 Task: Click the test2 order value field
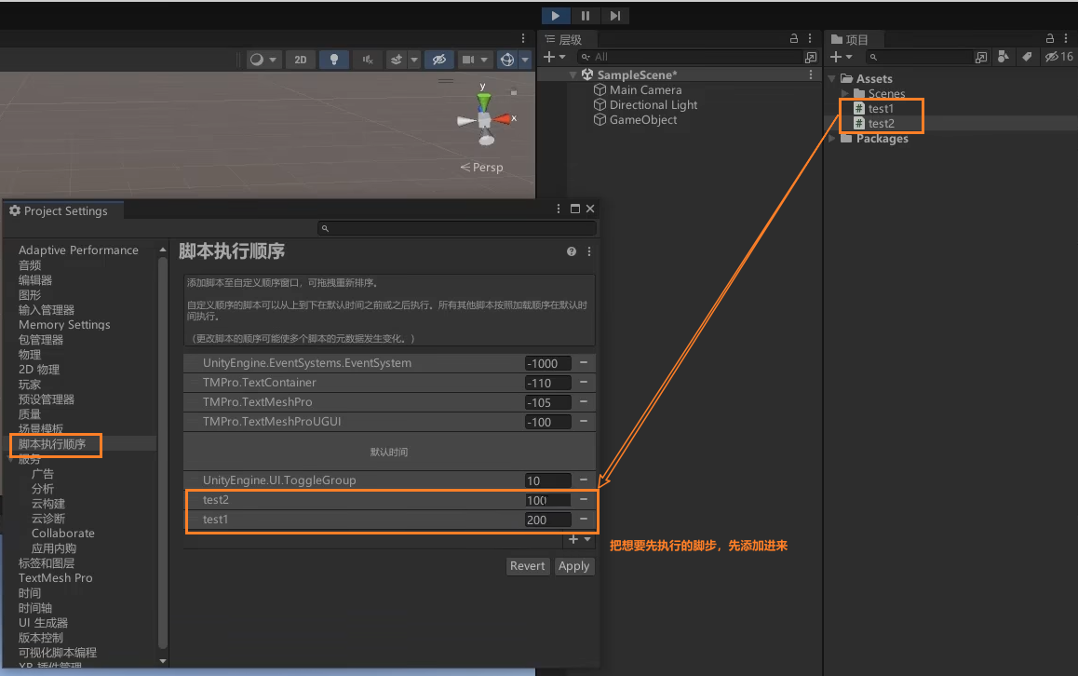tap(547, 501)
